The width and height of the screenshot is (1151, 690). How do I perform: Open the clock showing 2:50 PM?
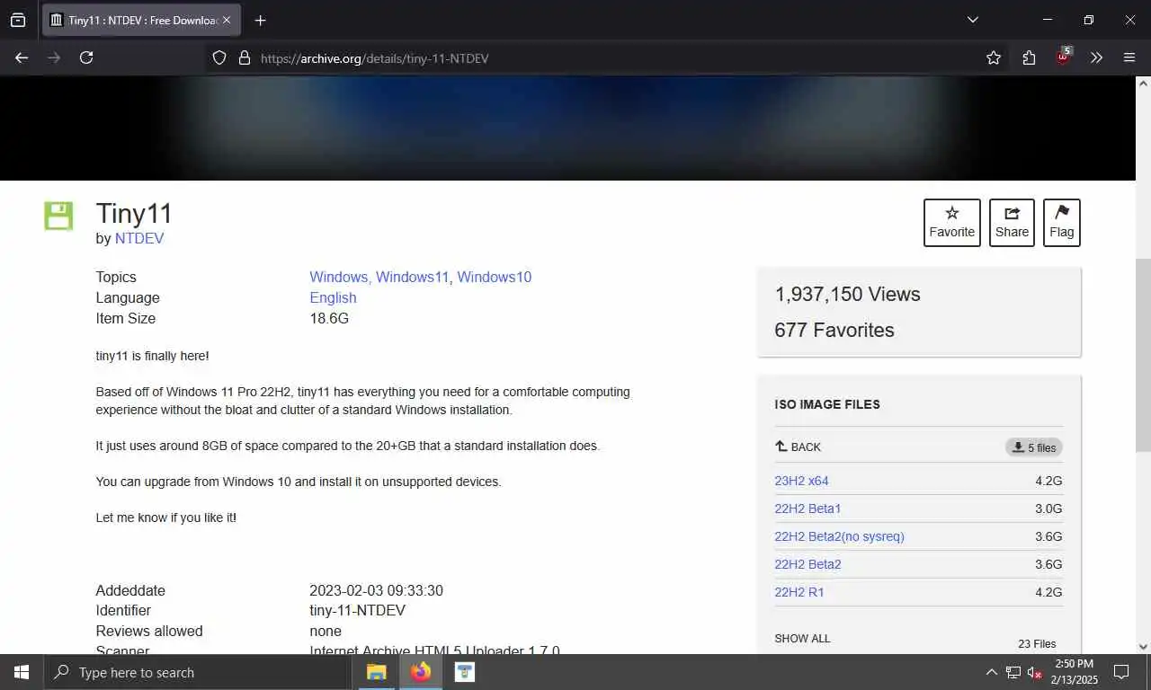pyautogui.click(x=1075, y=672)
